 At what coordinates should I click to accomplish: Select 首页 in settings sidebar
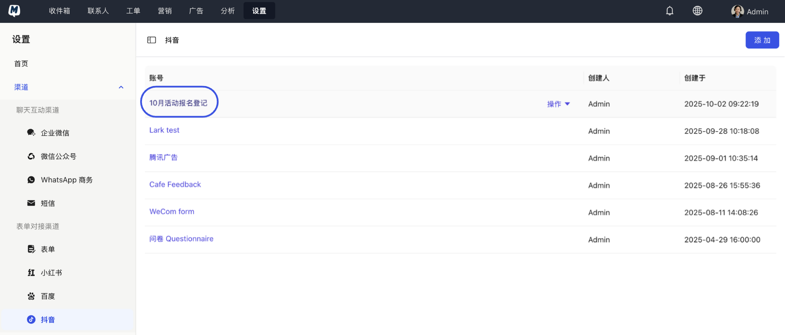tap(21, 64)
